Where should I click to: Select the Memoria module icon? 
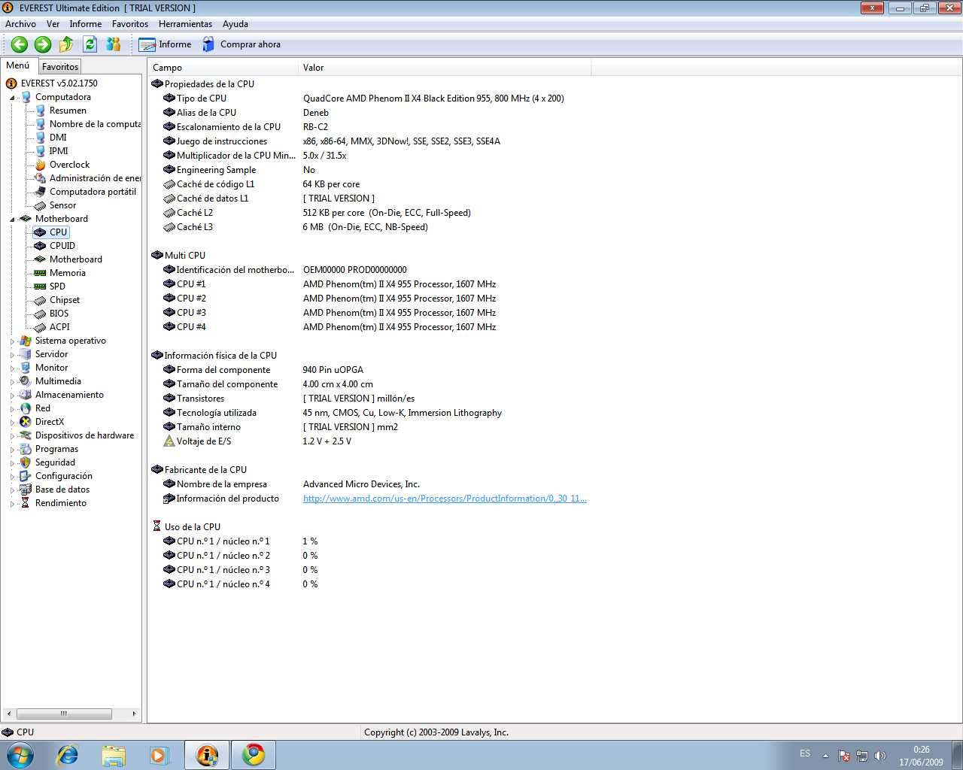(41, 273)
